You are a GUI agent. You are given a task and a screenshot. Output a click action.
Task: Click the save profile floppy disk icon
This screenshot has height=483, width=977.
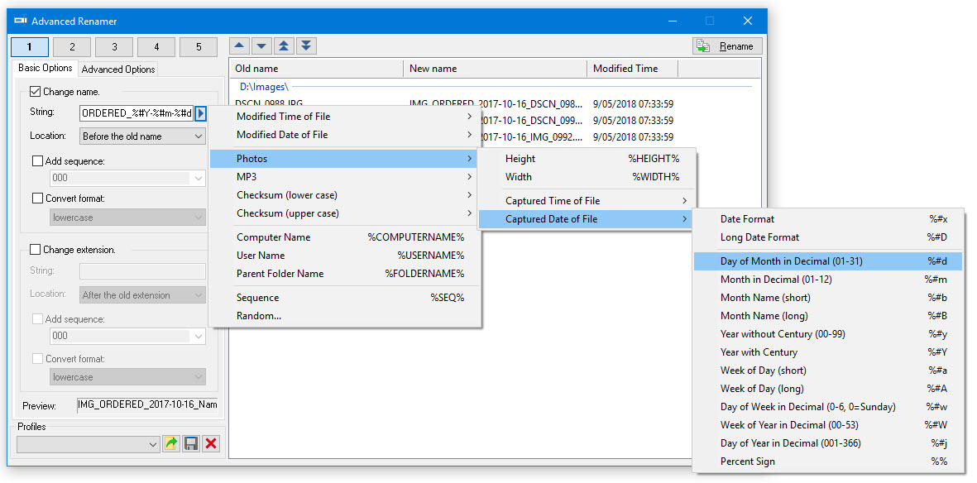tap(191, 444)
